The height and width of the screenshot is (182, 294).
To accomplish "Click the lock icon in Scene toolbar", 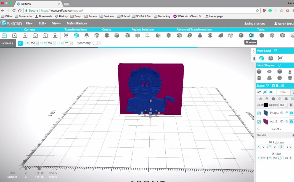I will (x=267, y=99).
